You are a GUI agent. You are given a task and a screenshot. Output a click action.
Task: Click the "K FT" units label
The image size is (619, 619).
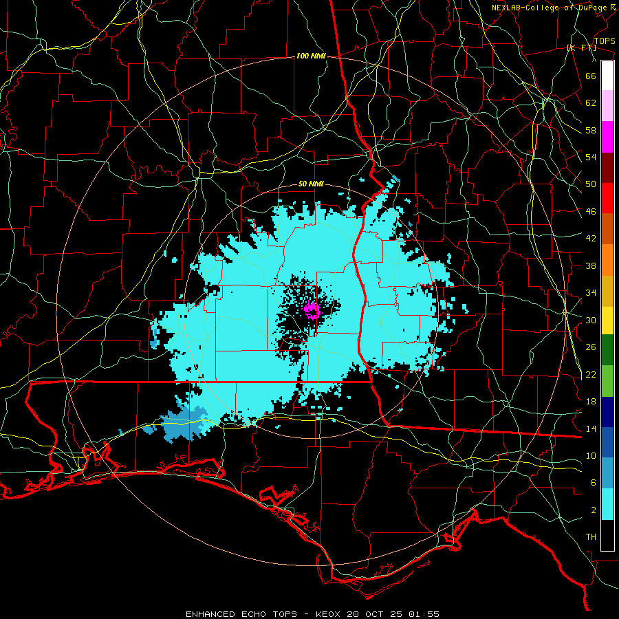coord(581,47)
